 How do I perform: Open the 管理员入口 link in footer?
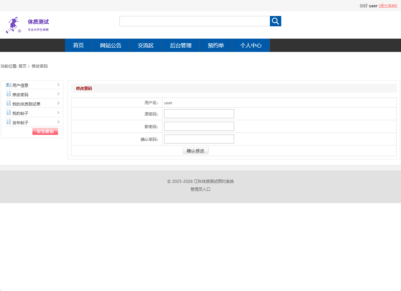(x=200, y=189)
